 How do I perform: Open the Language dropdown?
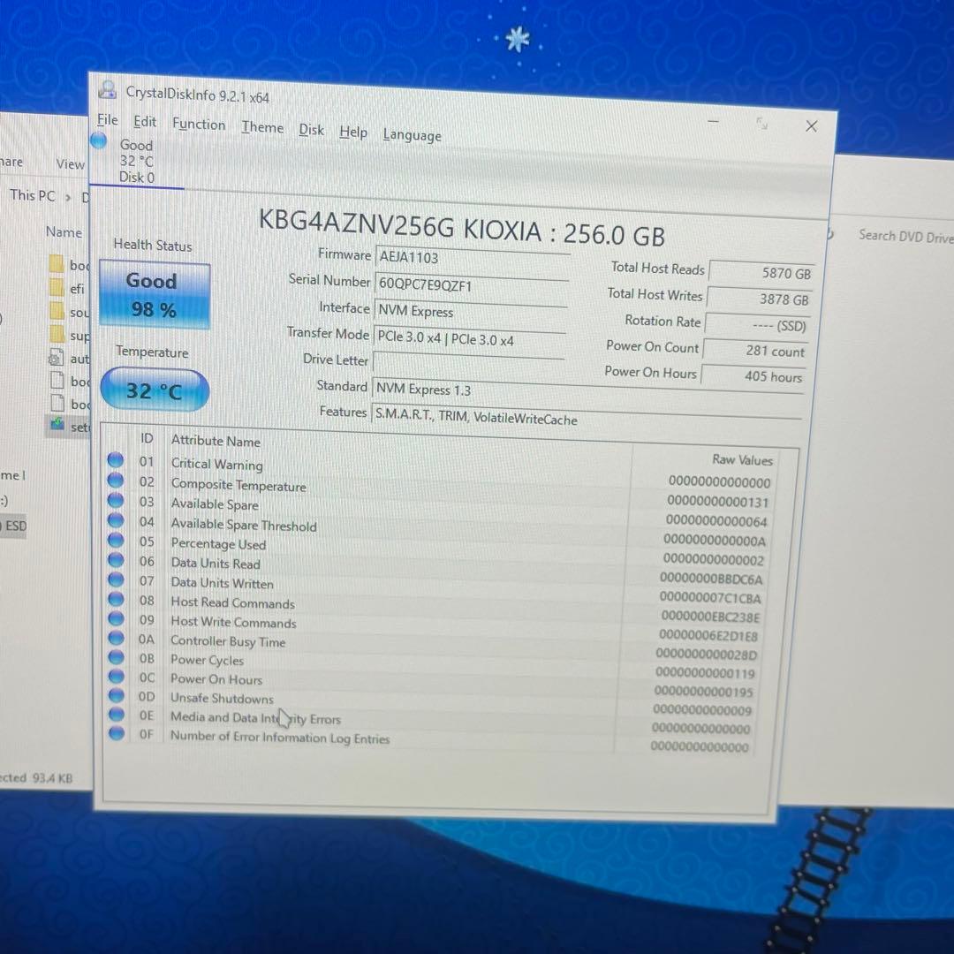click(412, 134)
